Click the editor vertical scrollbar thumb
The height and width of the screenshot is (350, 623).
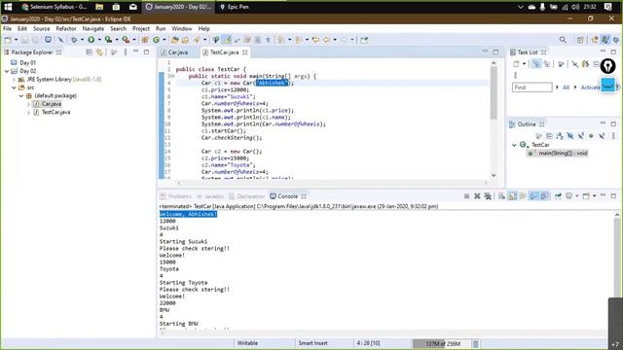[x=494, y=93]
